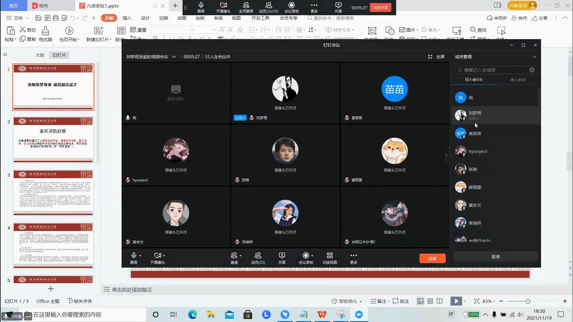Open microphone options arrow beside mute

click(140, 256)
